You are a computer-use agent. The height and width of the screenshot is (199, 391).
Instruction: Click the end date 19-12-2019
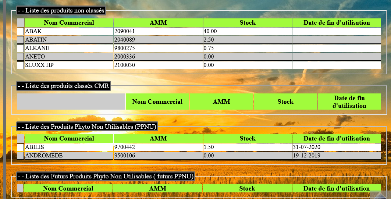(307, 156)
